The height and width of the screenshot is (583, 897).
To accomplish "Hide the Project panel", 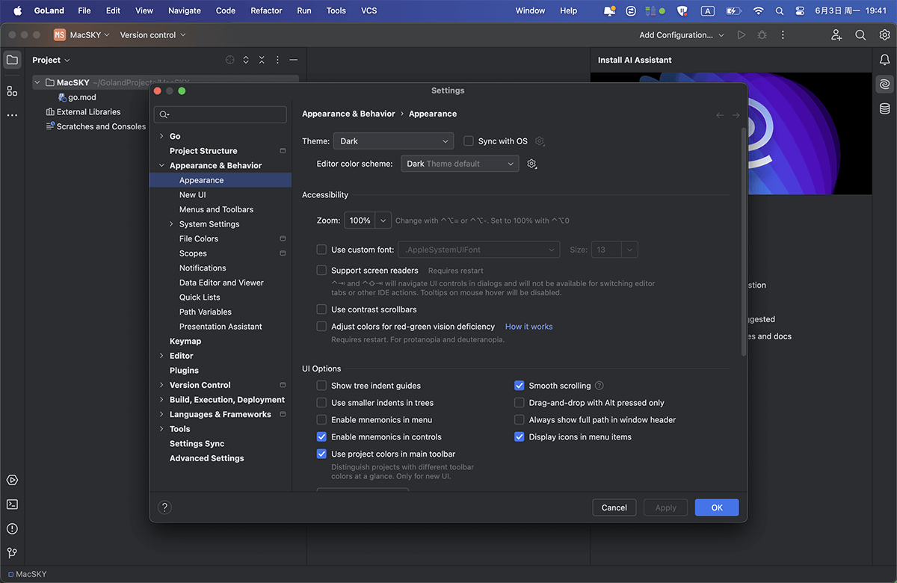I will [294, 60].
